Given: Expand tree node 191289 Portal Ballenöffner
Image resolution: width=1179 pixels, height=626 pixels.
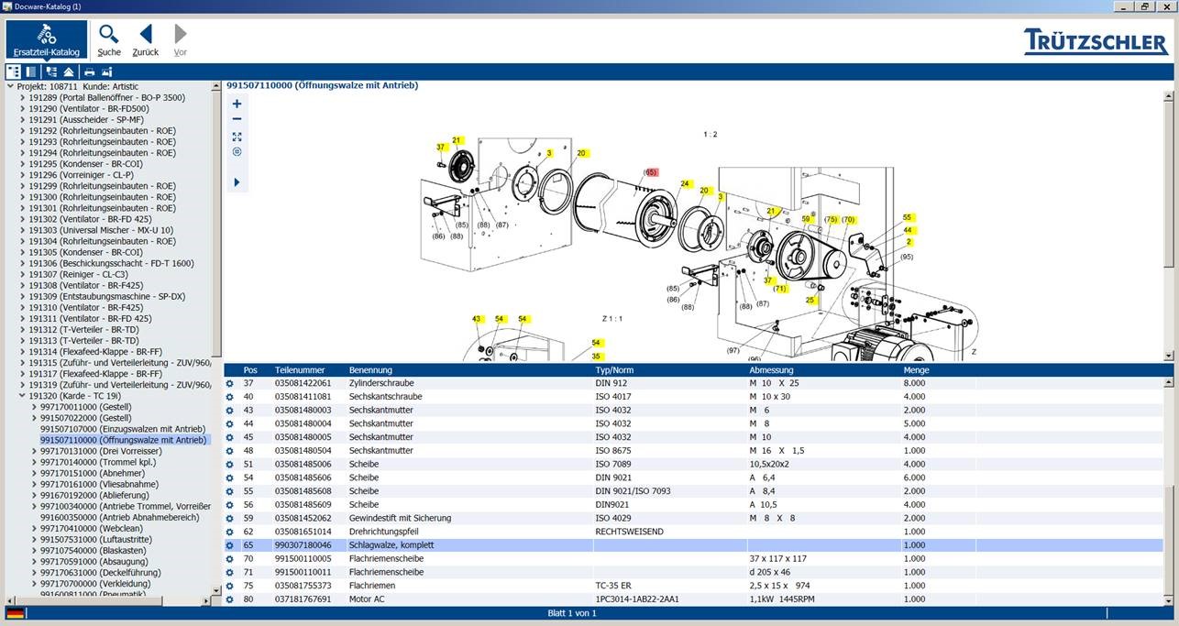Looking at the screenshot, I should 22,97.
